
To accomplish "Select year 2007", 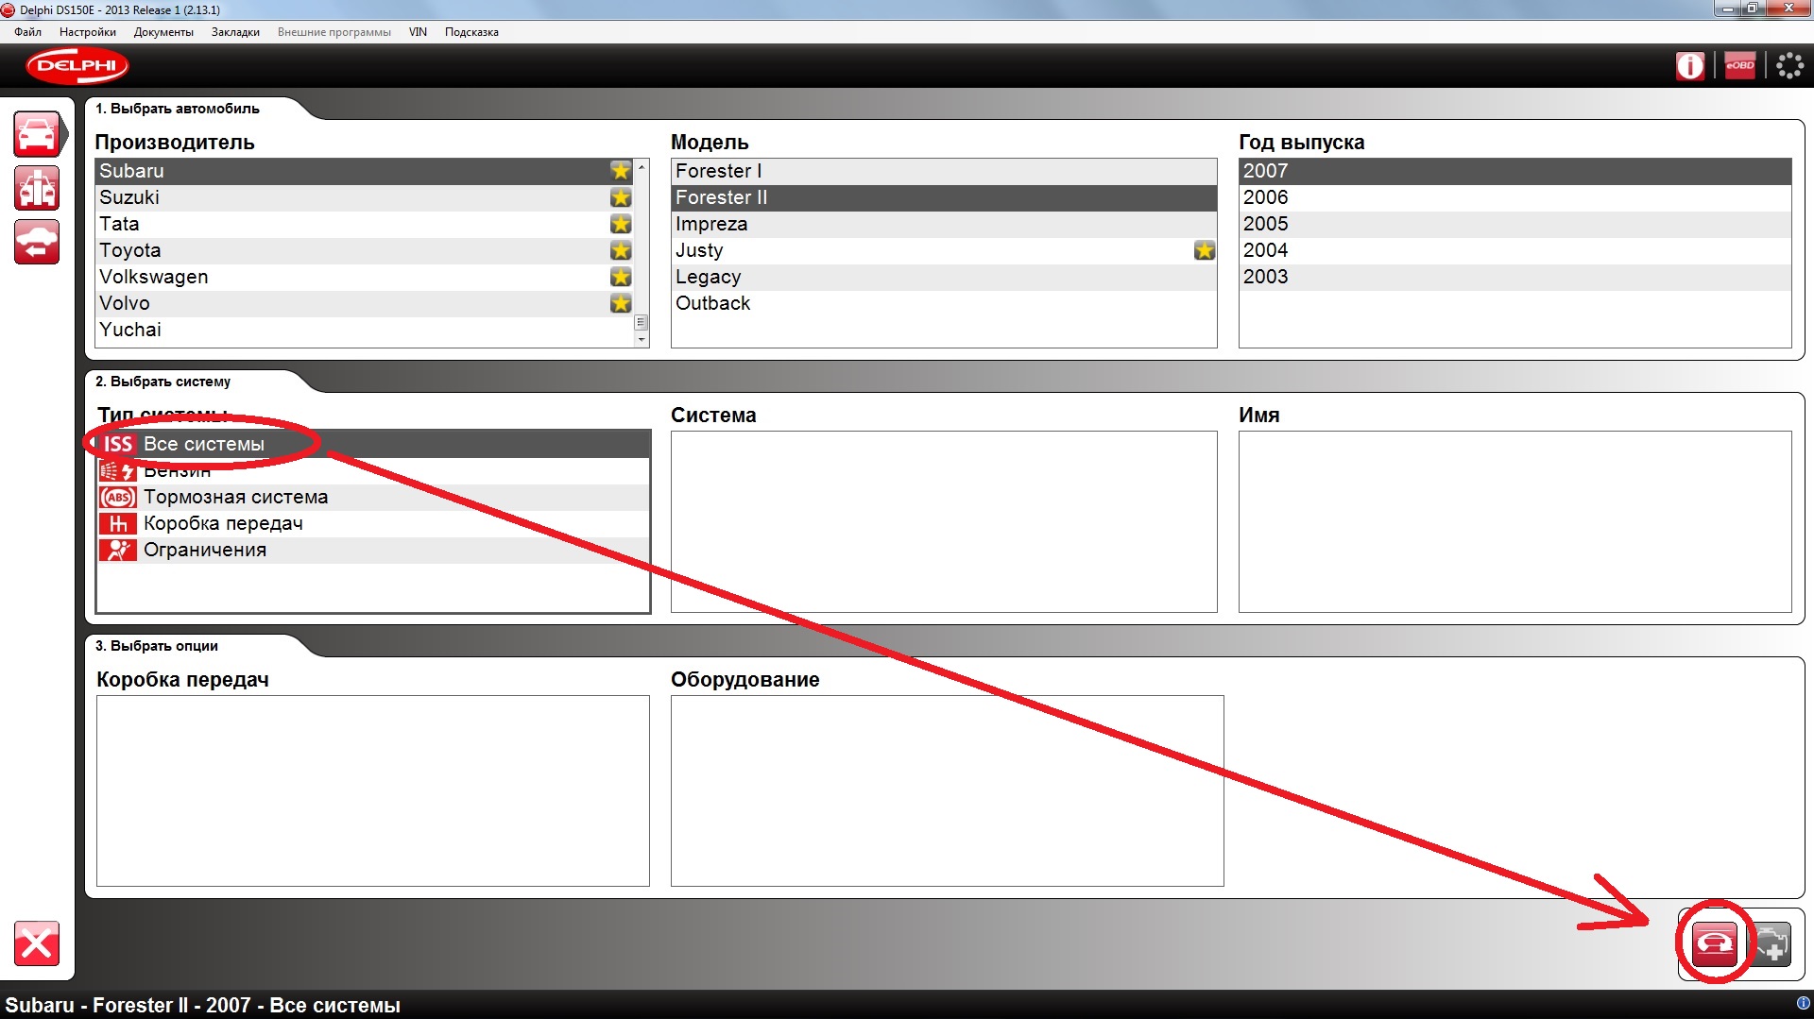I will [x=1515, y=171].
